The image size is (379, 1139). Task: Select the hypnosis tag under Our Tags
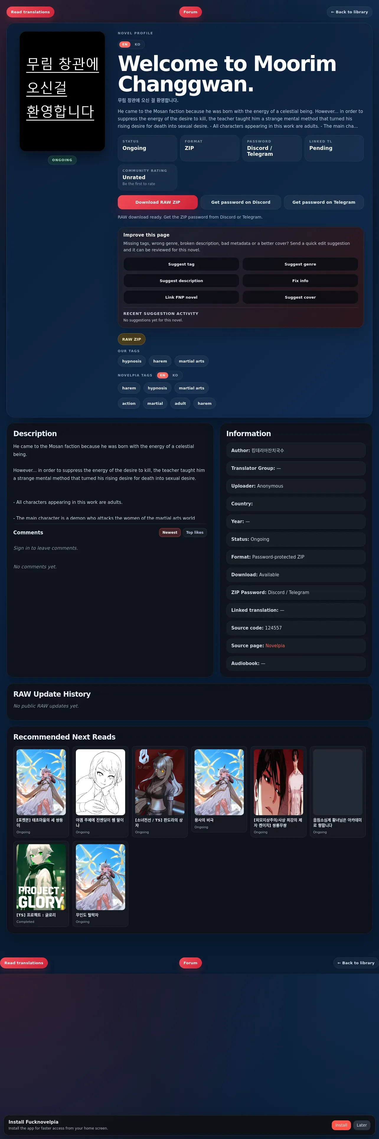click(132, 361)
